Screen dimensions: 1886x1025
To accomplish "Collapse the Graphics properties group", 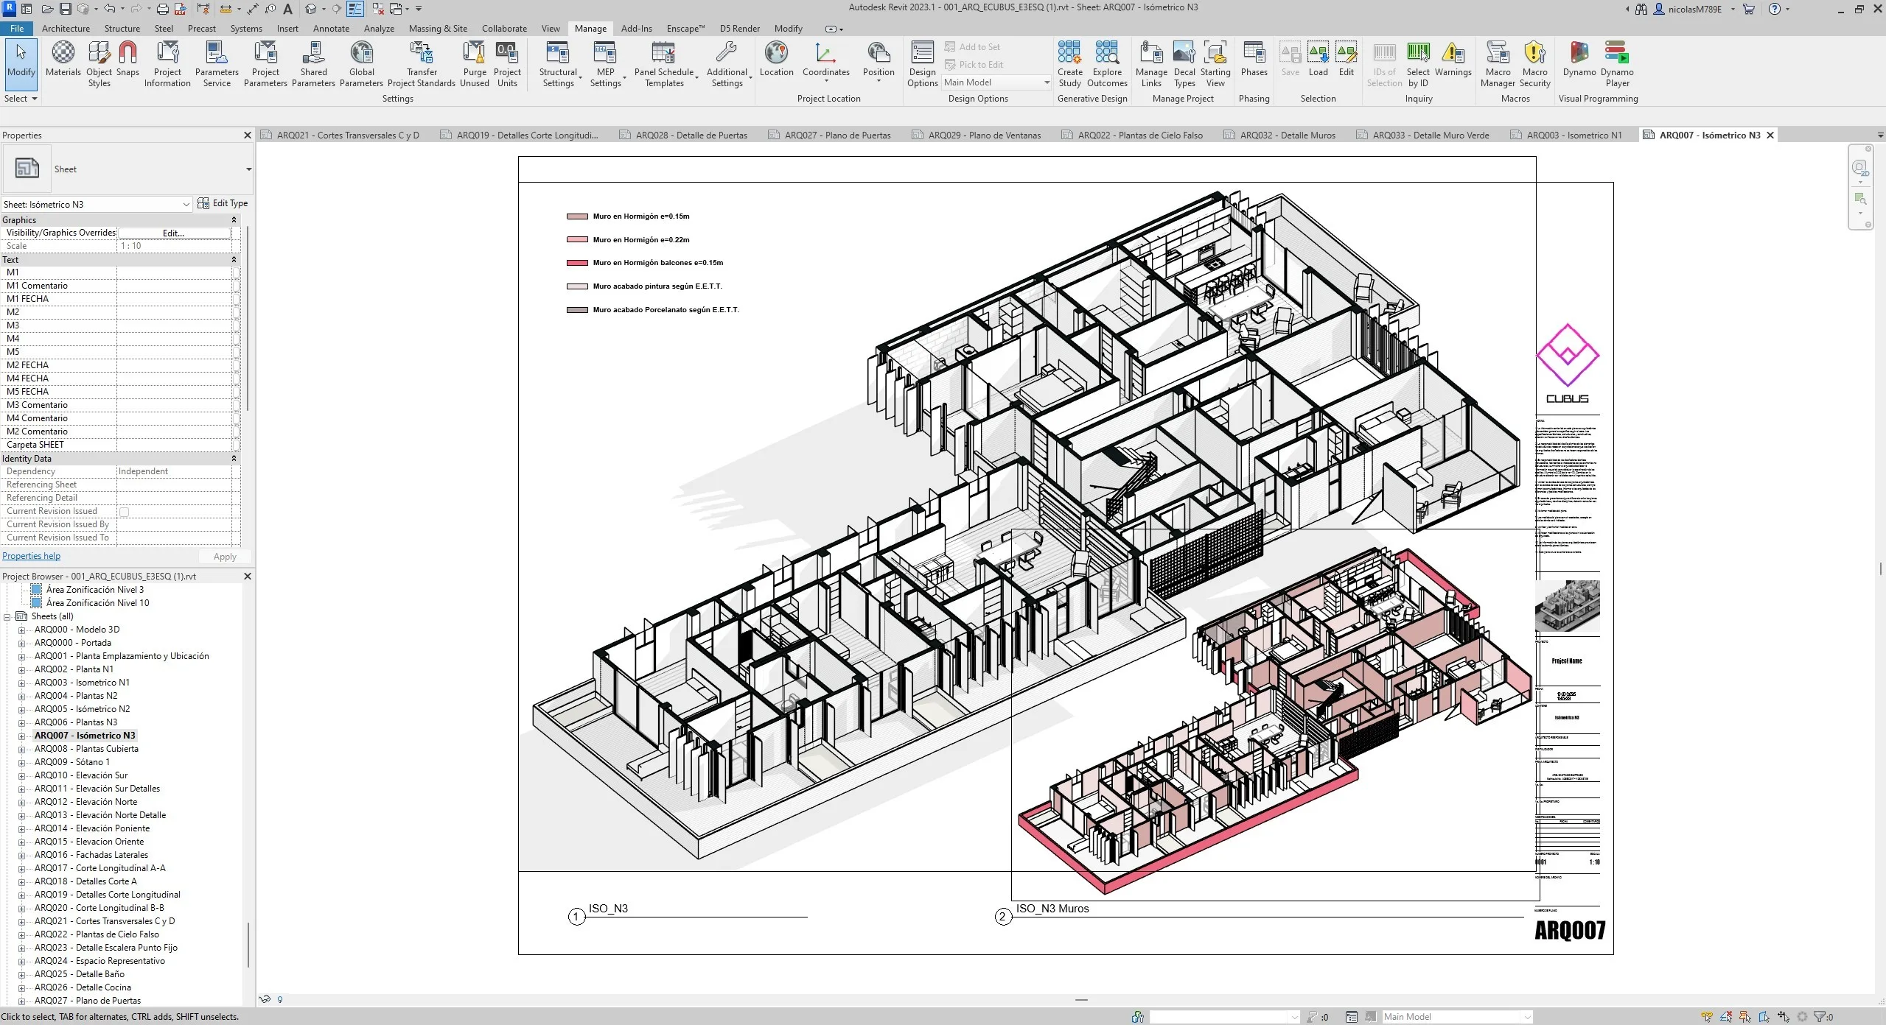I will click(x=234, y=220).
